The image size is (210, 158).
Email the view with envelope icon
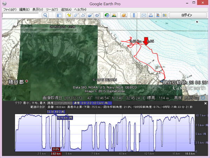pos(143,15)
